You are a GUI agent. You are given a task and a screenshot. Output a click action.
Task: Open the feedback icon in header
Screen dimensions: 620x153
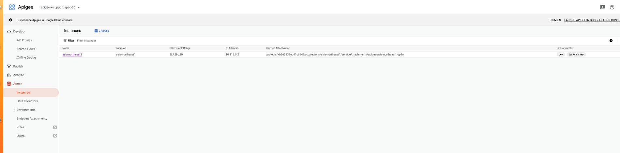602,7
